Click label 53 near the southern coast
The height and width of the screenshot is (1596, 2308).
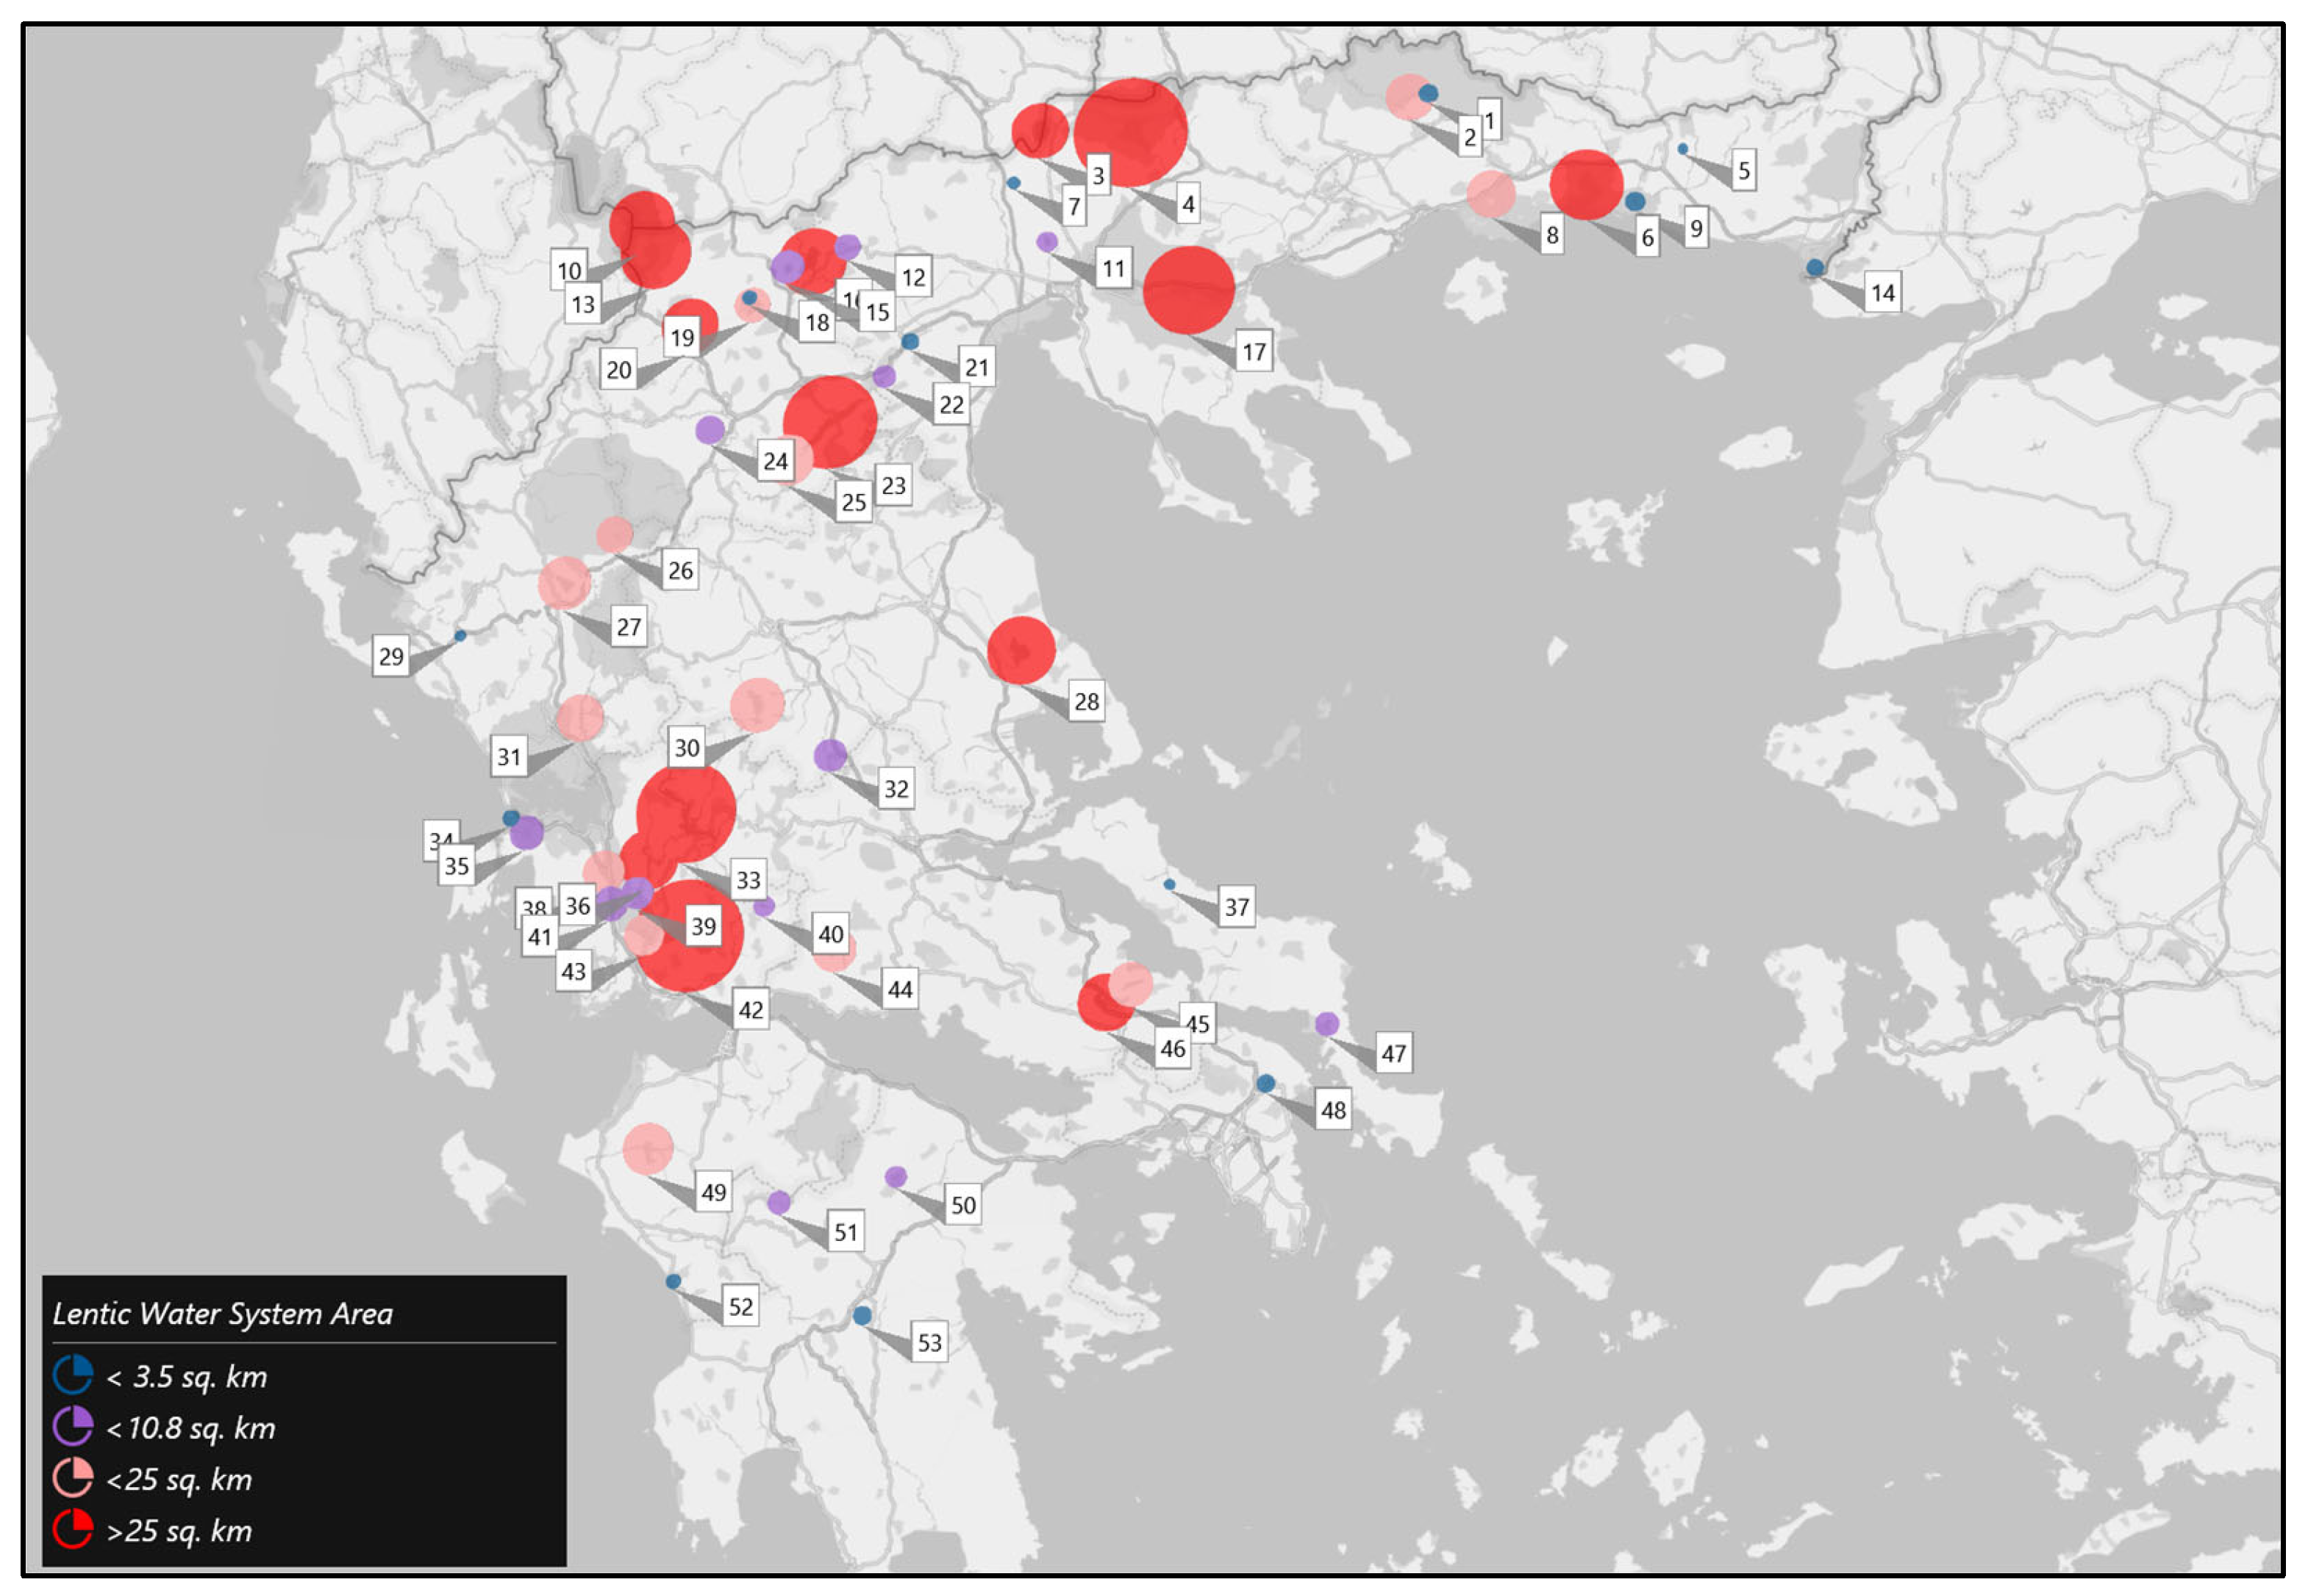(x=929, y=1342)
